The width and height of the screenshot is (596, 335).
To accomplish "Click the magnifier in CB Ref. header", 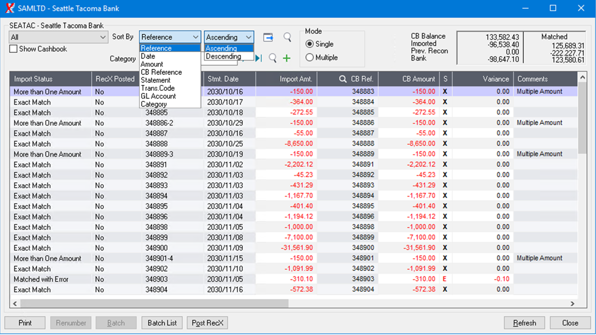I will [x=343, y=79].
